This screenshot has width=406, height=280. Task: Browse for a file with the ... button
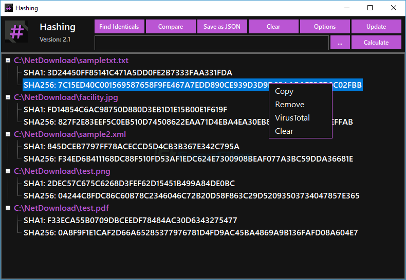(x=340, y=43)
